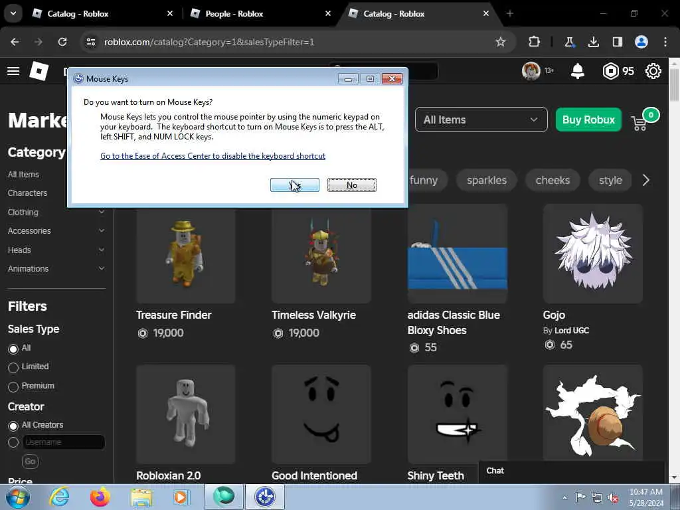Click the browser address bar URL
The width and height of the screenshot is (680, 510).
click(209, 42)
